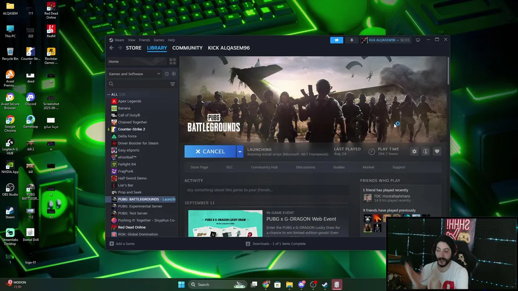The height and width of the screenshot is (291, 518).
Task: Open the Steam announcements megaphone icon
Action: click(336, 40)
